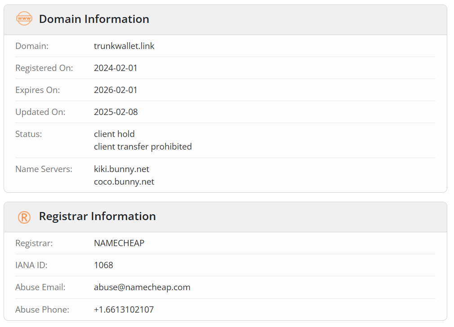
Task: Click name server kiki.bunny.net
Action: coord(121,169)
